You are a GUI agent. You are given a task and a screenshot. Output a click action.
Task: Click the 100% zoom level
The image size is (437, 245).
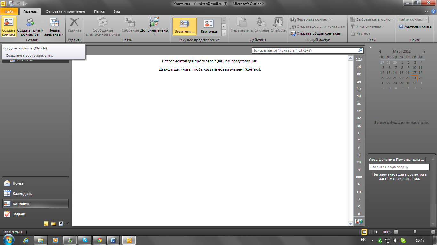click(x=386, y=232)
